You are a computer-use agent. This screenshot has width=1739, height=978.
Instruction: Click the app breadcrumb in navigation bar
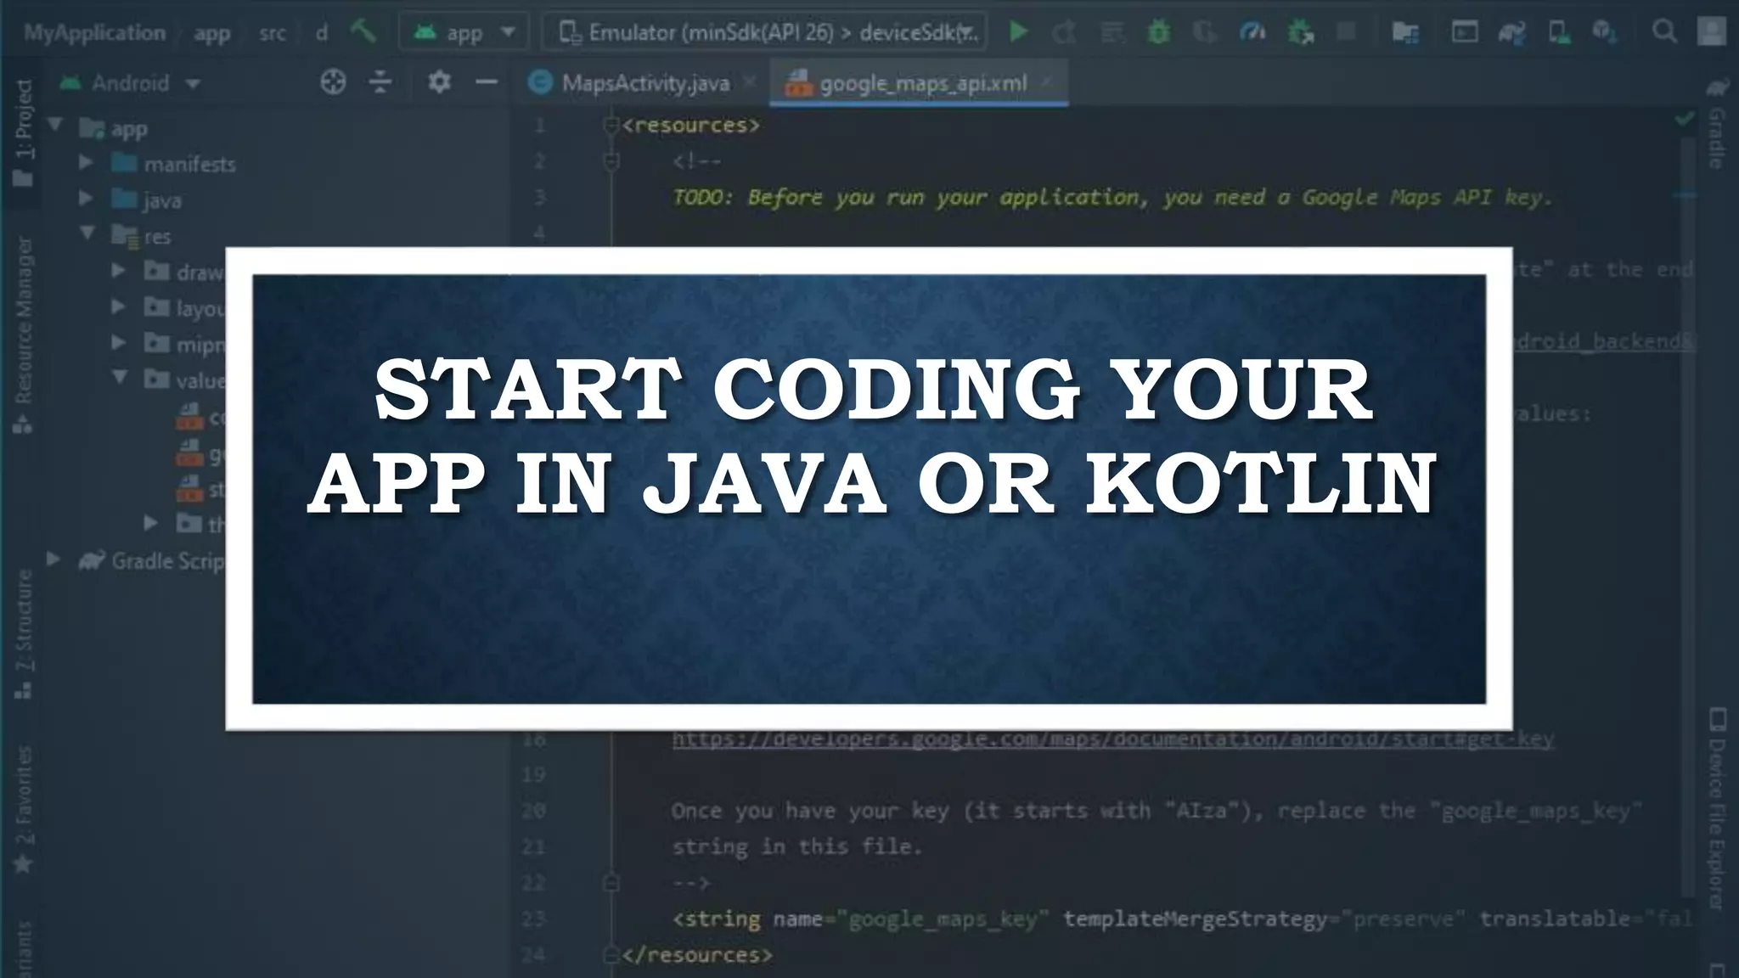point(212,34)
